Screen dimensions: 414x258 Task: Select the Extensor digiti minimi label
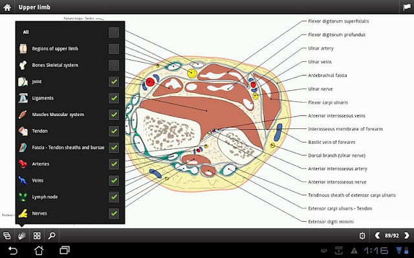pos(331,222)
